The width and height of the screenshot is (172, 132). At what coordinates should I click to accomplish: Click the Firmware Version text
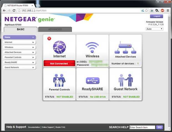pyautogui.click(x=155, y=22)
